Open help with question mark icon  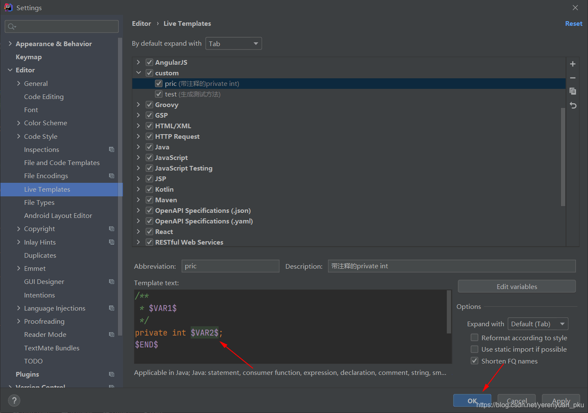pyautogui.click(x=14, y=400)
